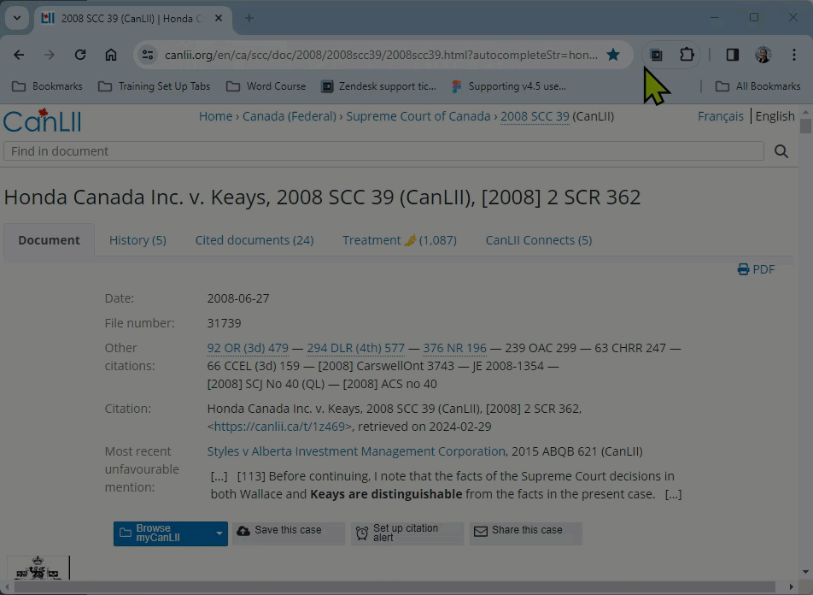Open the screen capture extension icon
Image resolution: width=813 pixels, height=595 pixels.
(x=656, y=55)
